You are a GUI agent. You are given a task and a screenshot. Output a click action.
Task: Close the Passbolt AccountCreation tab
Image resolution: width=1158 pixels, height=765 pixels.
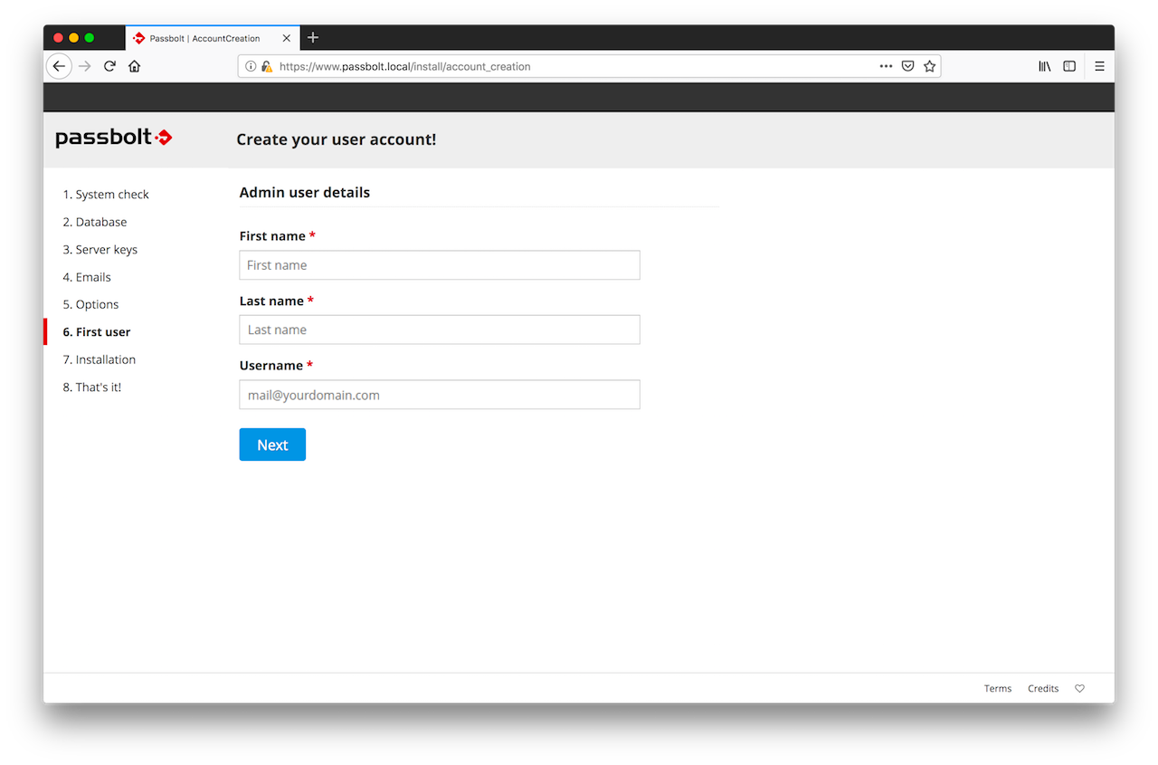(287, 38)
